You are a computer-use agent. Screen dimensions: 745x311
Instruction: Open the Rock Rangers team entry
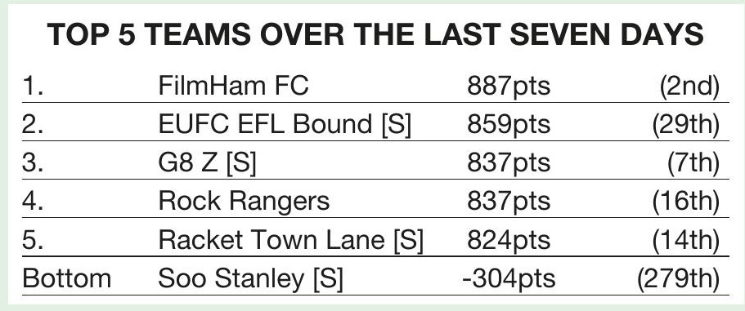pyautogui.click(x=244, y=202)
